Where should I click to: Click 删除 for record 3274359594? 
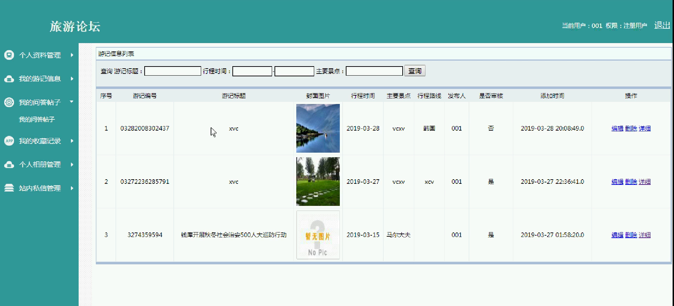pos(631,235)
